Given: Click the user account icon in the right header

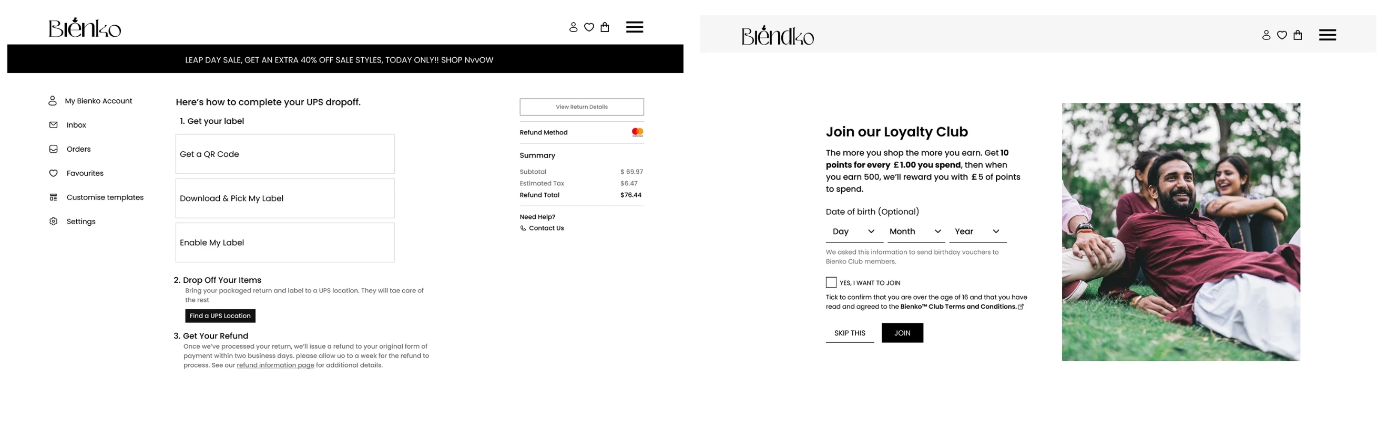Looking at the screenshot, I should (1266, 35).
